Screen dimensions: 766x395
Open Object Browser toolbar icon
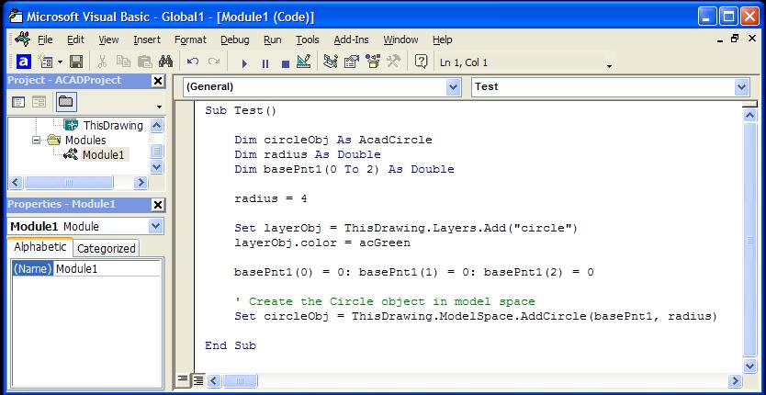click(373, 62)
